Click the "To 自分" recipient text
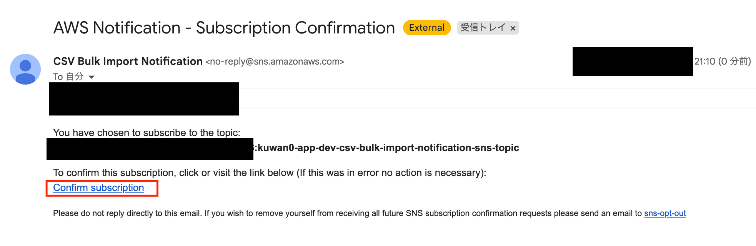Screen dimensions: 756x246 68,77
